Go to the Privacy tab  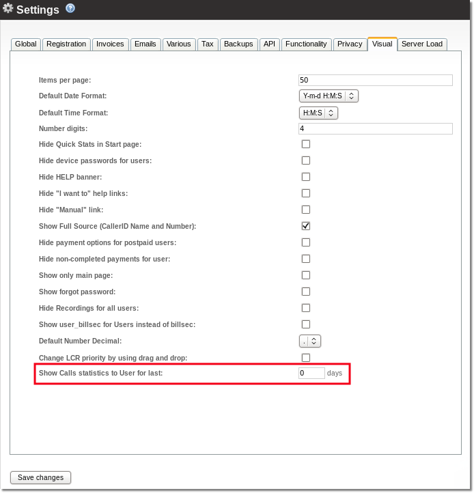pyautogui.click(x=350, y=44)
